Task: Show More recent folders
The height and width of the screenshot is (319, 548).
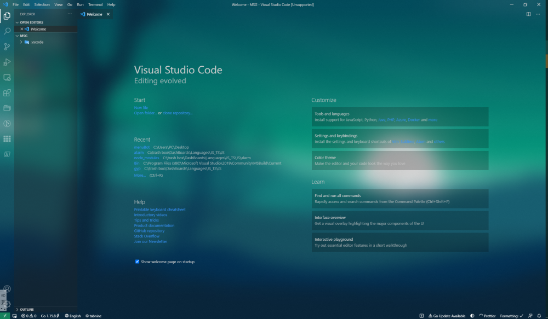Action: tap(140, 175)
